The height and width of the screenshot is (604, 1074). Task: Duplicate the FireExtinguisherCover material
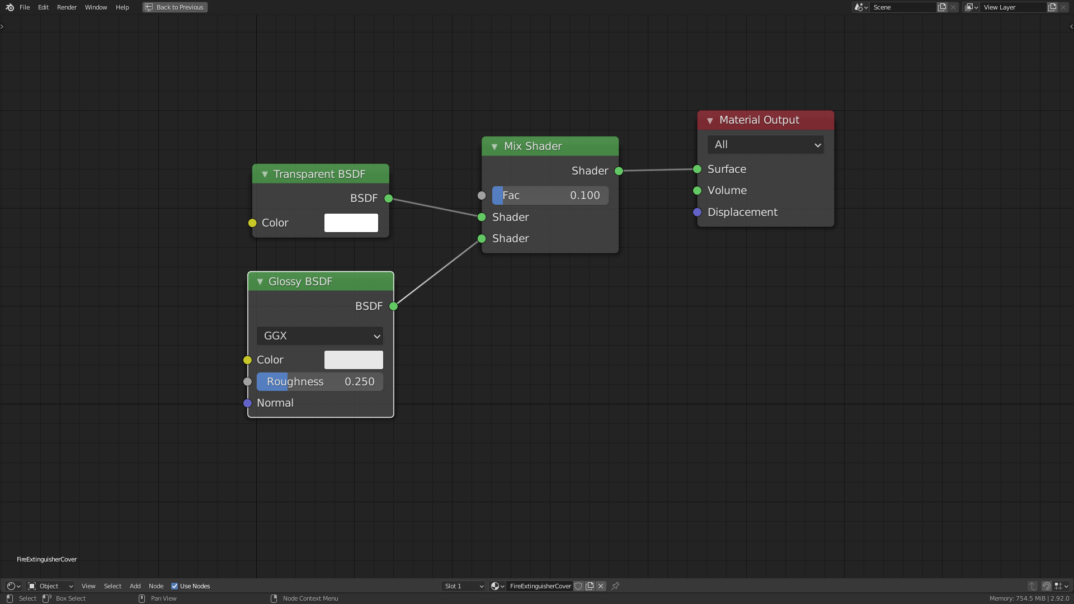pos(590,586)
